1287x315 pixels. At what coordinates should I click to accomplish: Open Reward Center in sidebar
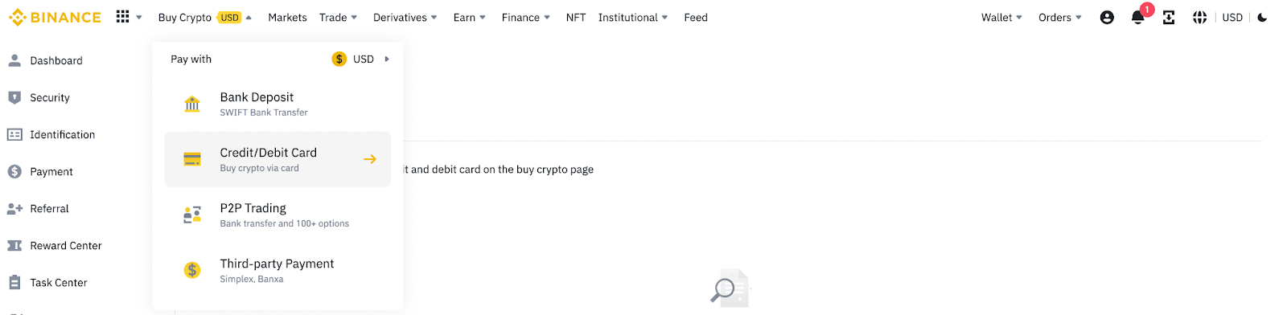tap(66, 245)
